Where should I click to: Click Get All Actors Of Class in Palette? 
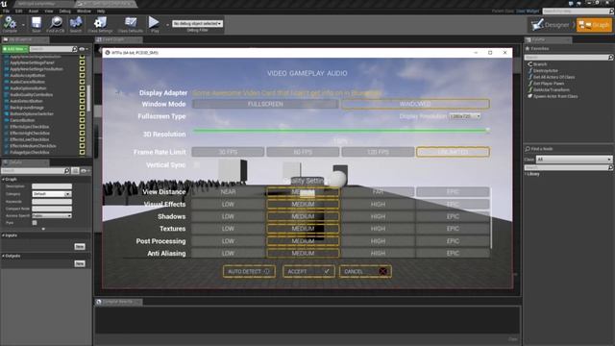551,77
